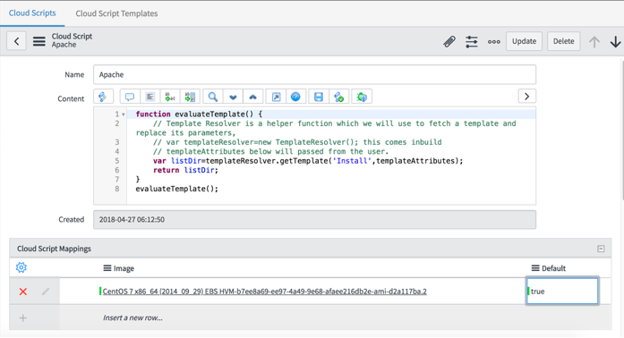Check script syntax icon with green checkmark
This screenshot has width=624, height=338.
(x=339, y=97)
